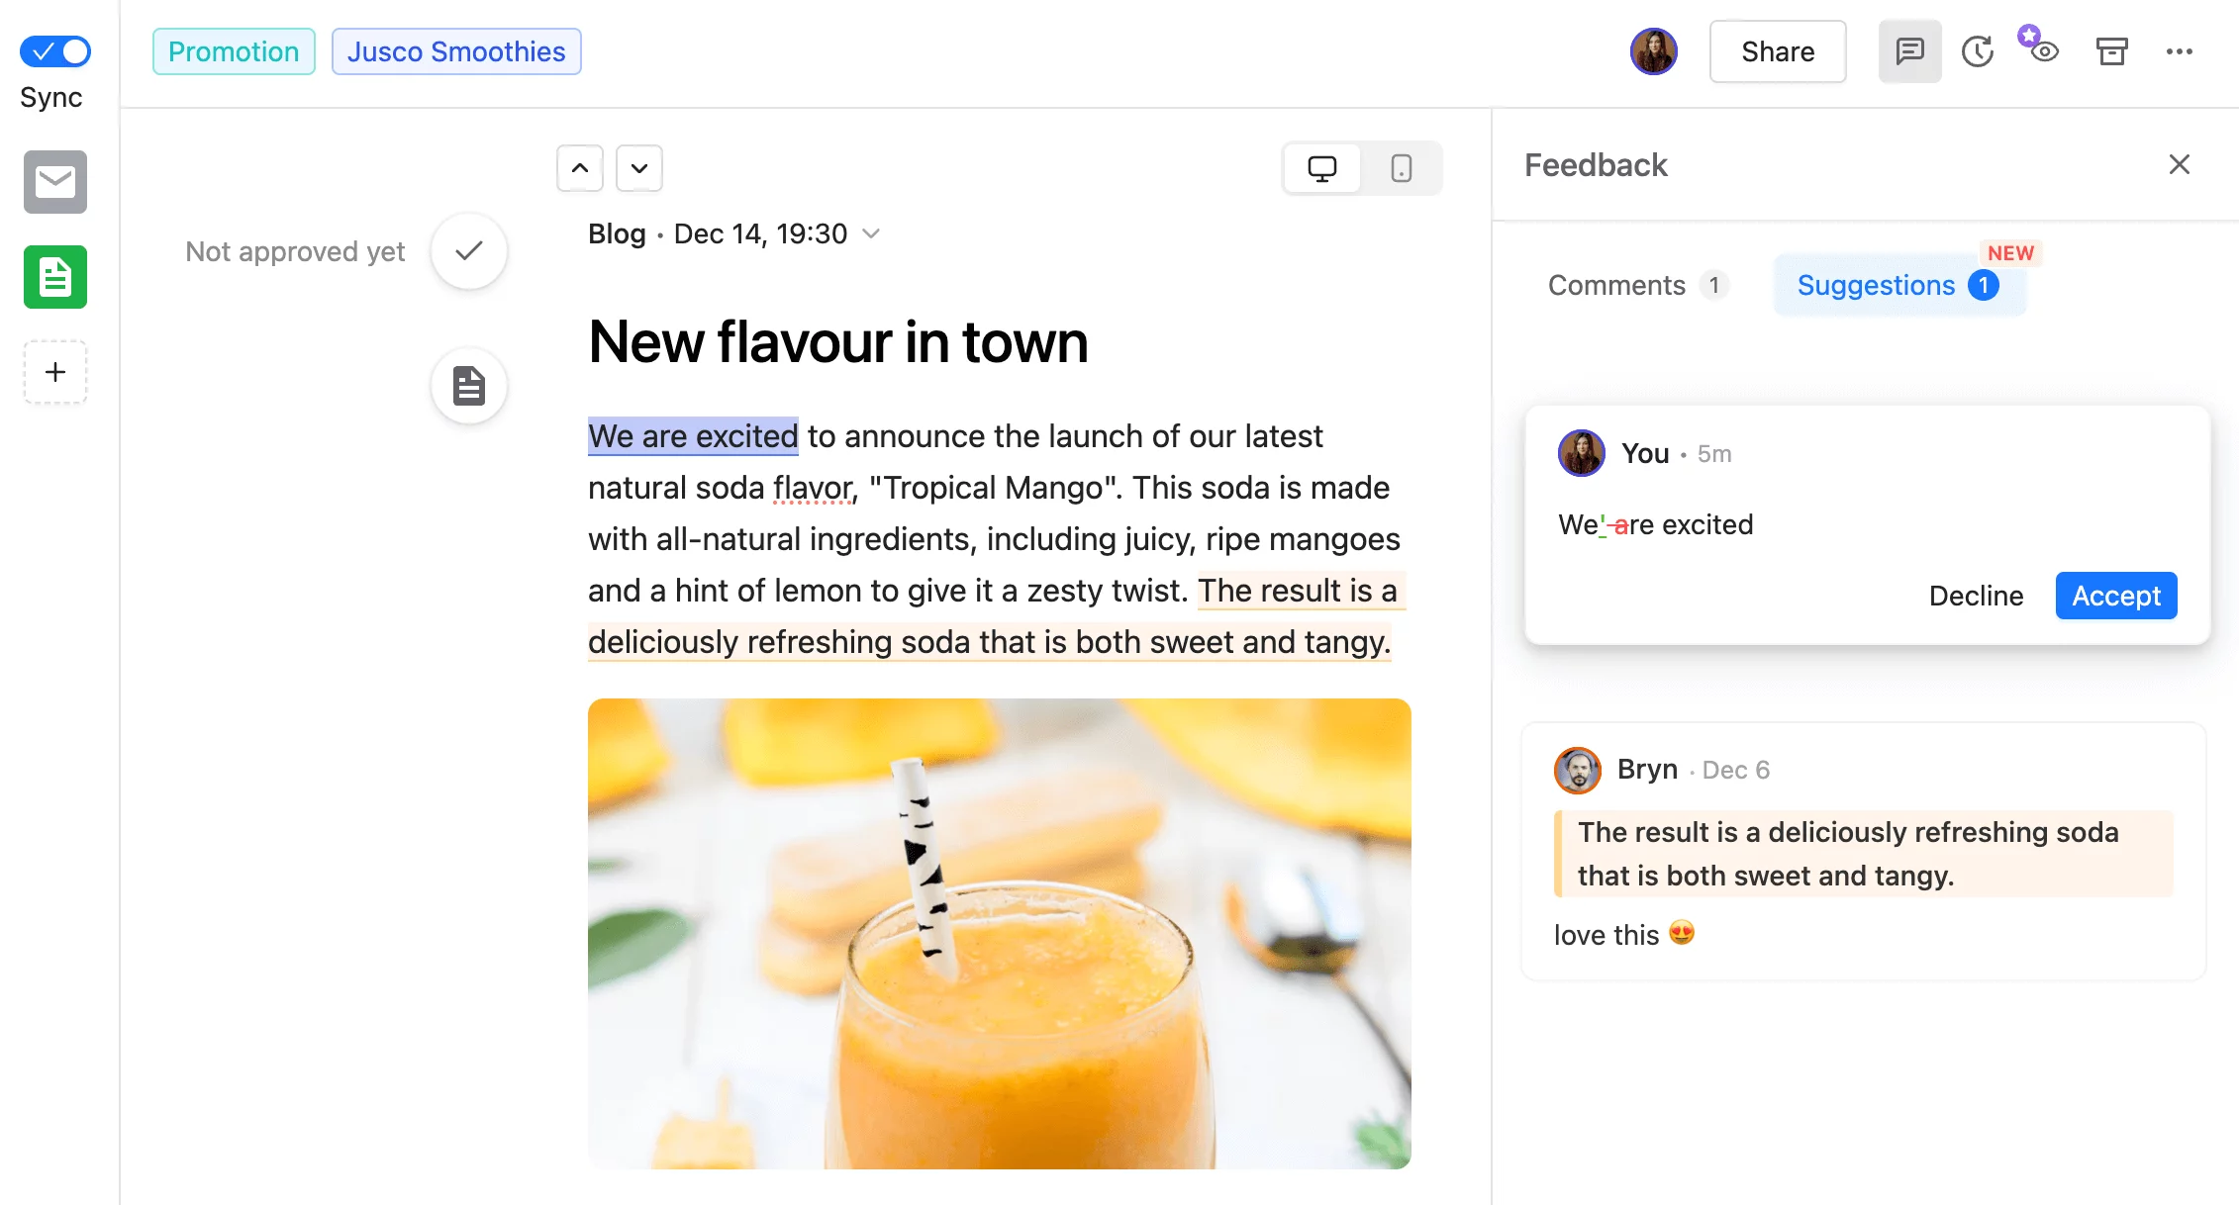Screen dimensions: 2239x1205
Task: Click the document preview icon near content
Action: 471,386
